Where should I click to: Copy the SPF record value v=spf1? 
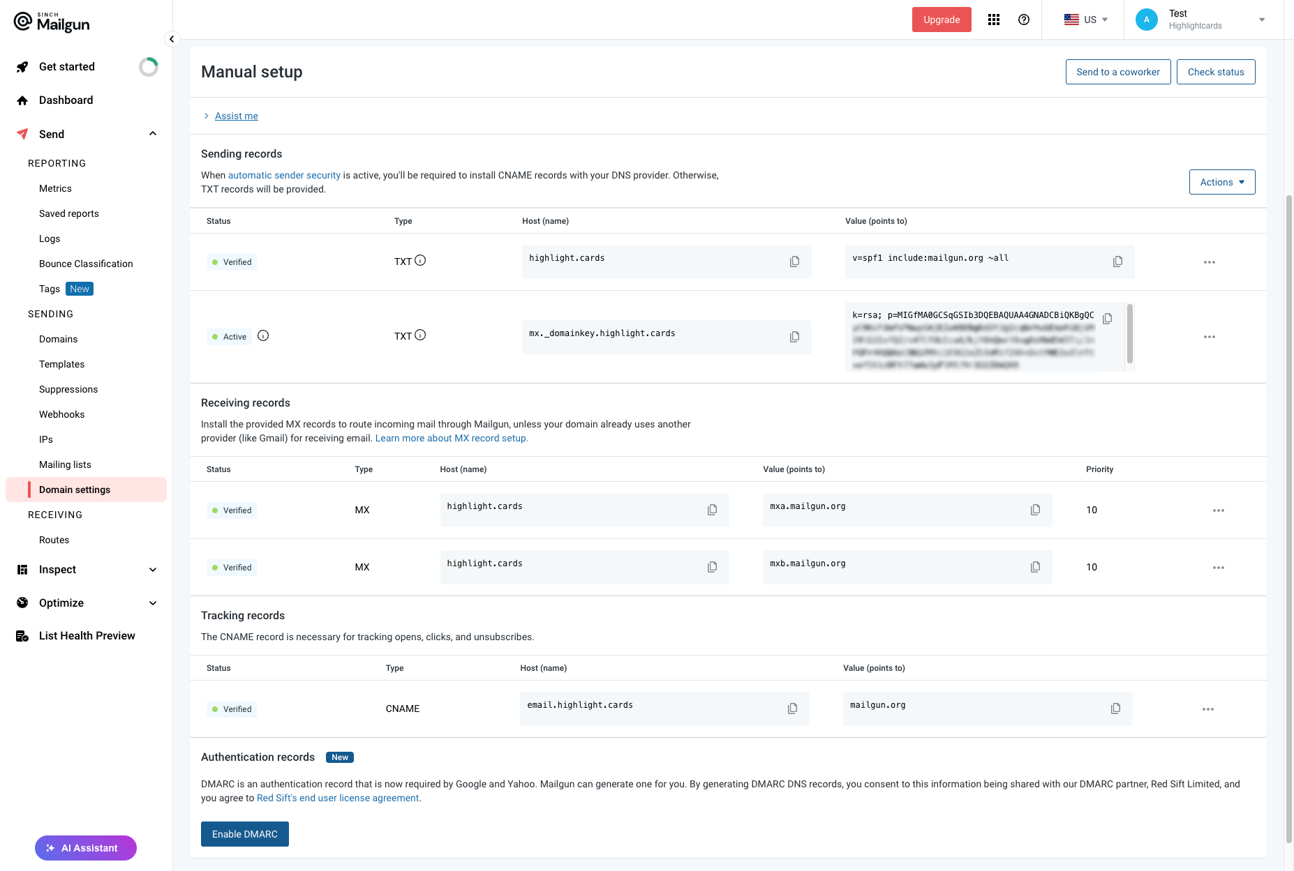point(1117,262)
